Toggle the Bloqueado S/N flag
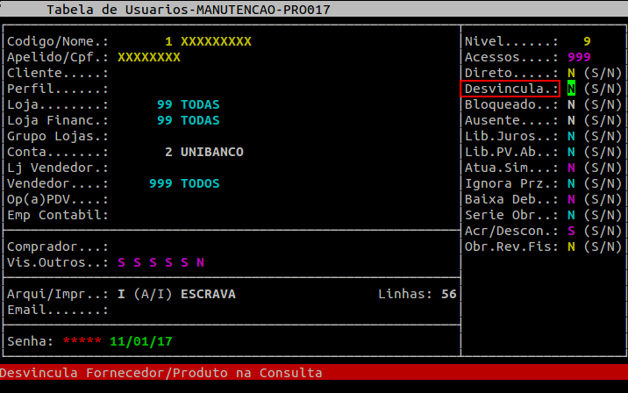Screen dimensions: 628x393 coord(572,104)
